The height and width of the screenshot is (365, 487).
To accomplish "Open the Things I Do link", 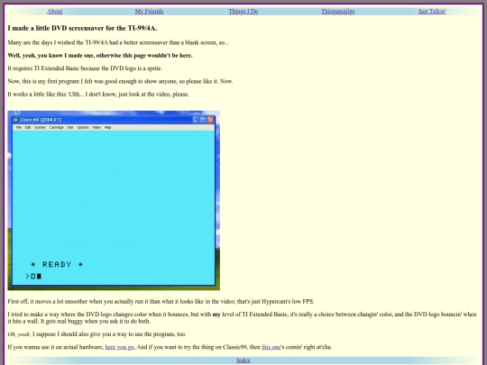I will click(243, 12).
